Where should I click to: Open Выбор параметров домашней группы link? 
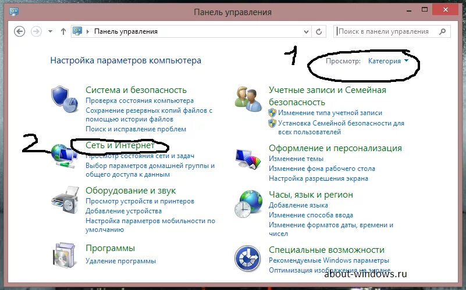click(x=150, y=170)
